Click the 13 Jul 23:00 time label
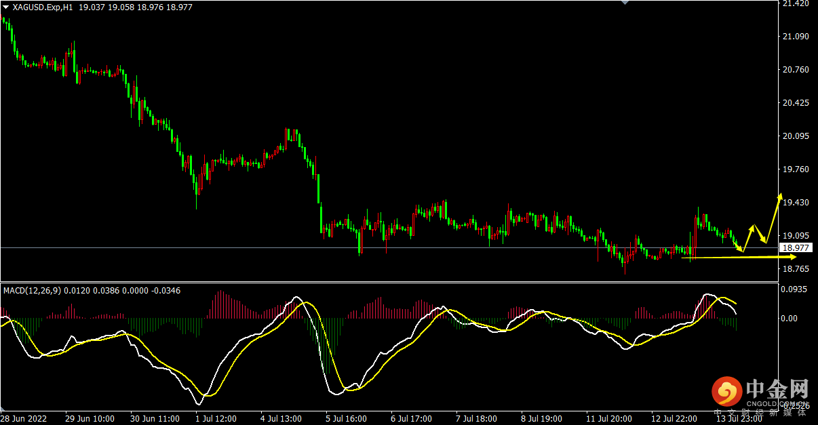 coord(738,418)
